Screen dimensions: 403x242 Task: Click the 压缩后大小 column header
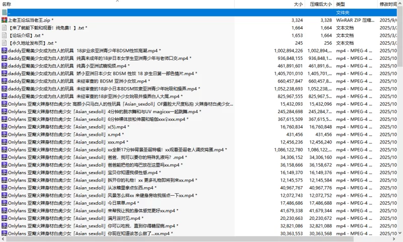click(320, 4)
